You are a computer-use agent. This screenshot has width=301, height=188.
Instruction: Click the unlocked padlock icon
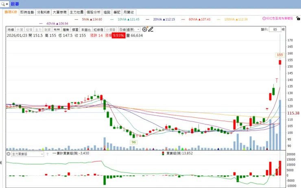[x=298, y=18]
